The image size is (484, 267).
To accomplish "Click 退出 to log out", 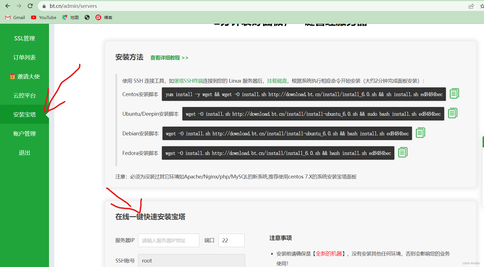I will point(24,153).
